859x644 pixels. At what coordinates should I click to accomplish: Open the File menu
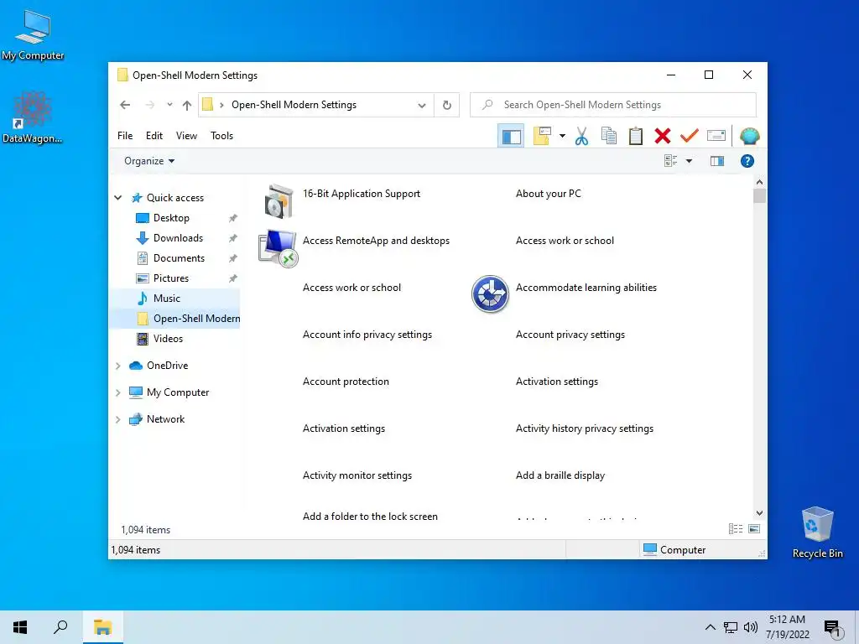pos(125,136)
